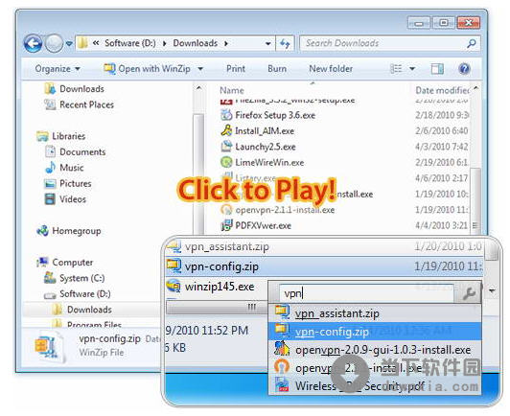510x416 pixels.
Task: Click the Install_AIM.exe icon
Action: 226,130
